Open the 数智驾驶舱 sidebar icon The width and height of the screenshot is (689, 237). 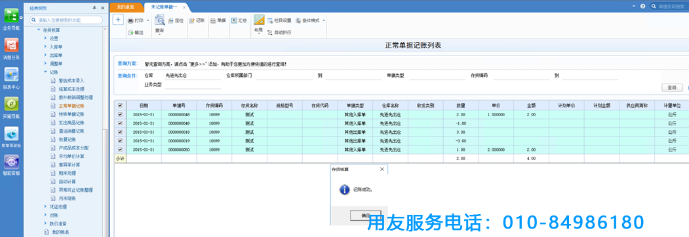click(x=11, y=134)
